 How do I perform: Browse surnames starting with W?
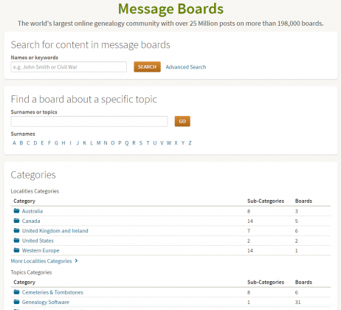pyautogui.click(x=169, y=143)
